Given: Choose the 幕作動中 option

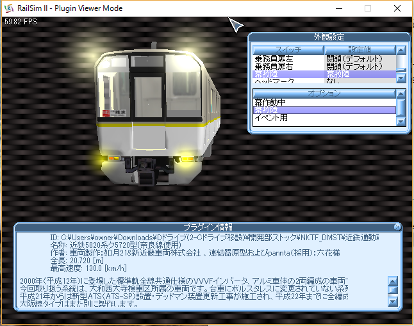Looking at the screenshot, I should [324, 102].
